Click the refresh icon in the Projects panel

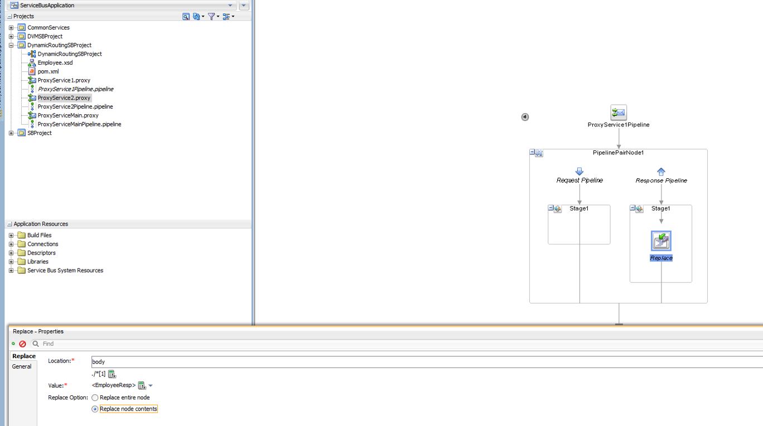tap(196, 16)
